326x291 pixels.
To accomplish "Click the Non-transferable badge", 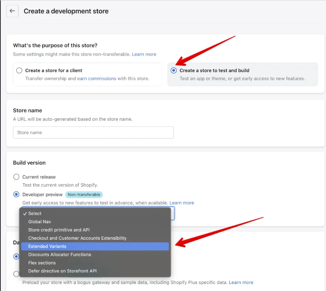I will click(84, 195).
